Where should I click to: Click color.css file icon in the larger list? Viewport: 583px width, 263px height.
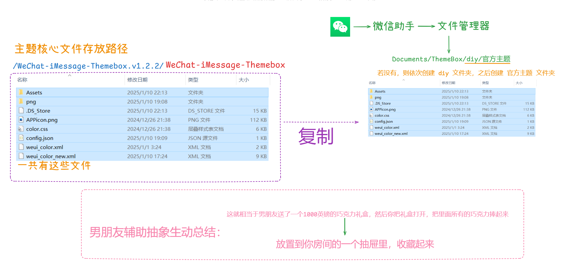[21, 129]
